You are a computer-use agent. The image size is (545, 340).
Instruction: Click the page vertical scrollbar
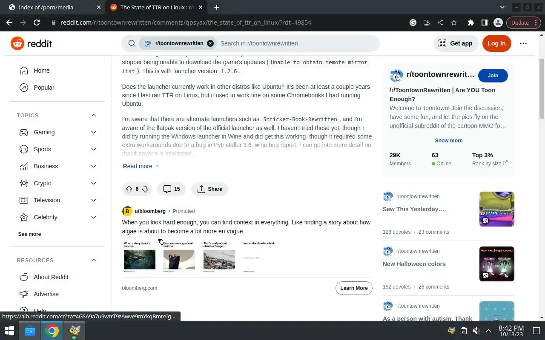point(542,88)
